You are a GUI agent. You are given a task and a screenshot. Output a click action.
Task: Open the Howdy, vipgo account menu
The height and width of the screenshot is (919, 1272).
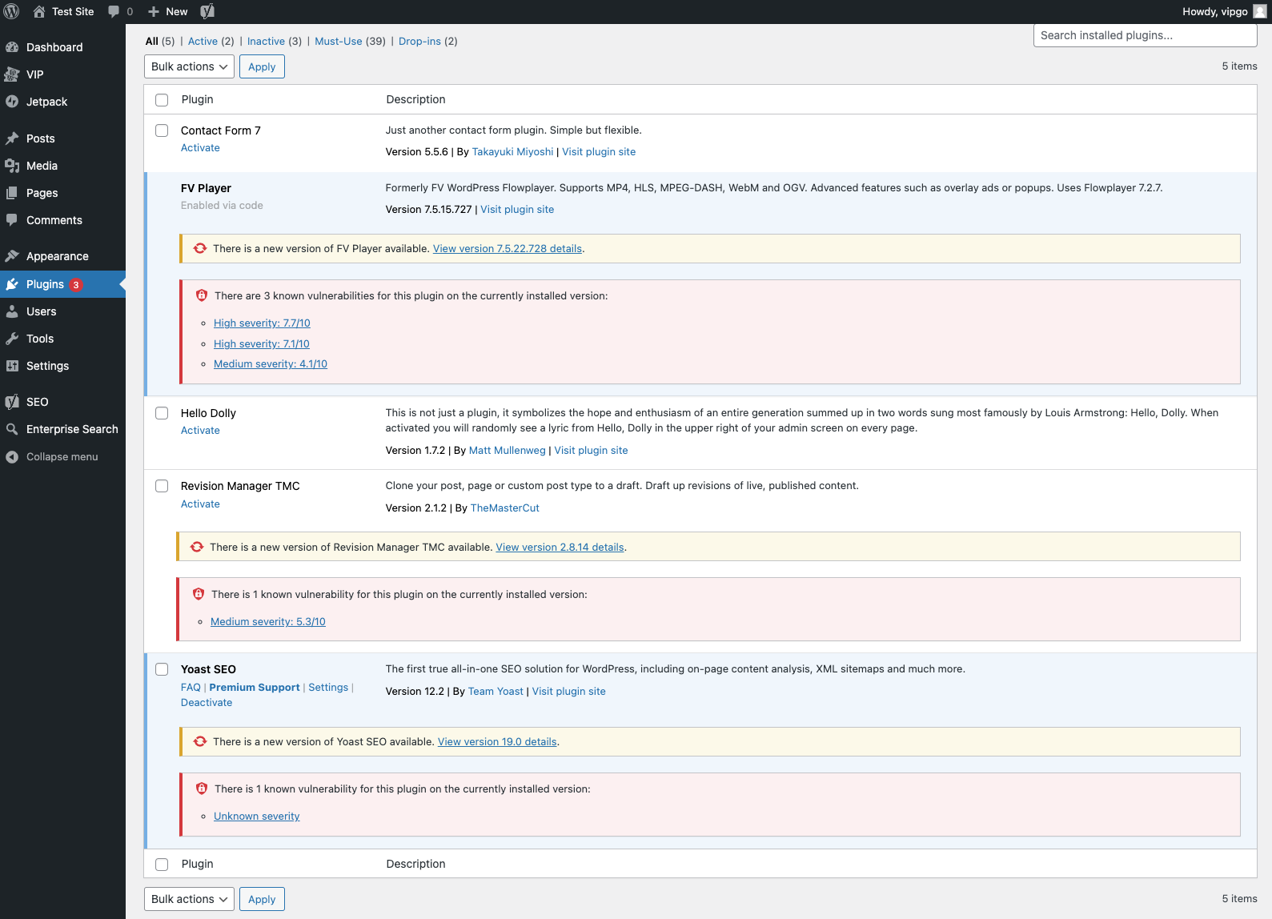[1224, 11]
